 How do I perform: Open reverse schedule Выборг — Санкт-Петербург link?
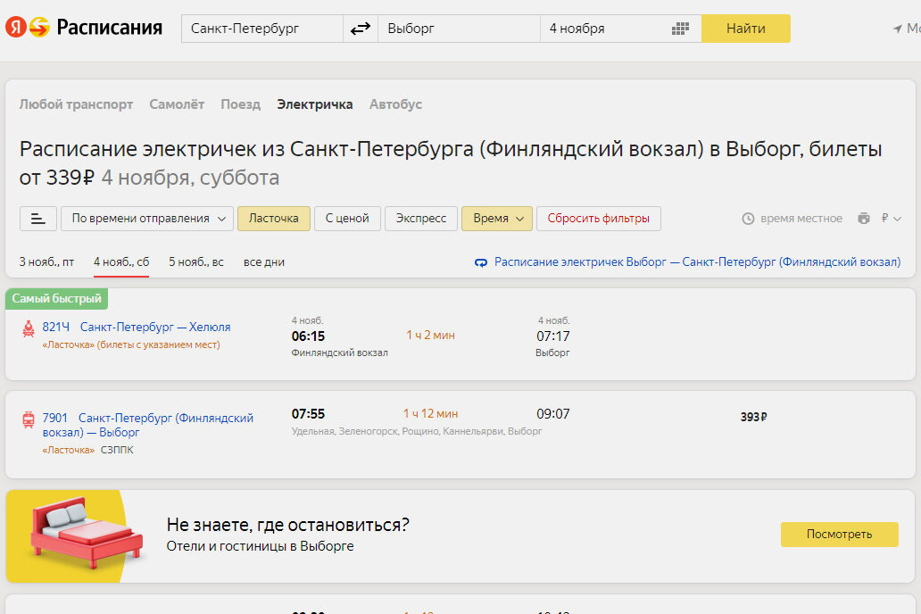click(x=697, y=262)
